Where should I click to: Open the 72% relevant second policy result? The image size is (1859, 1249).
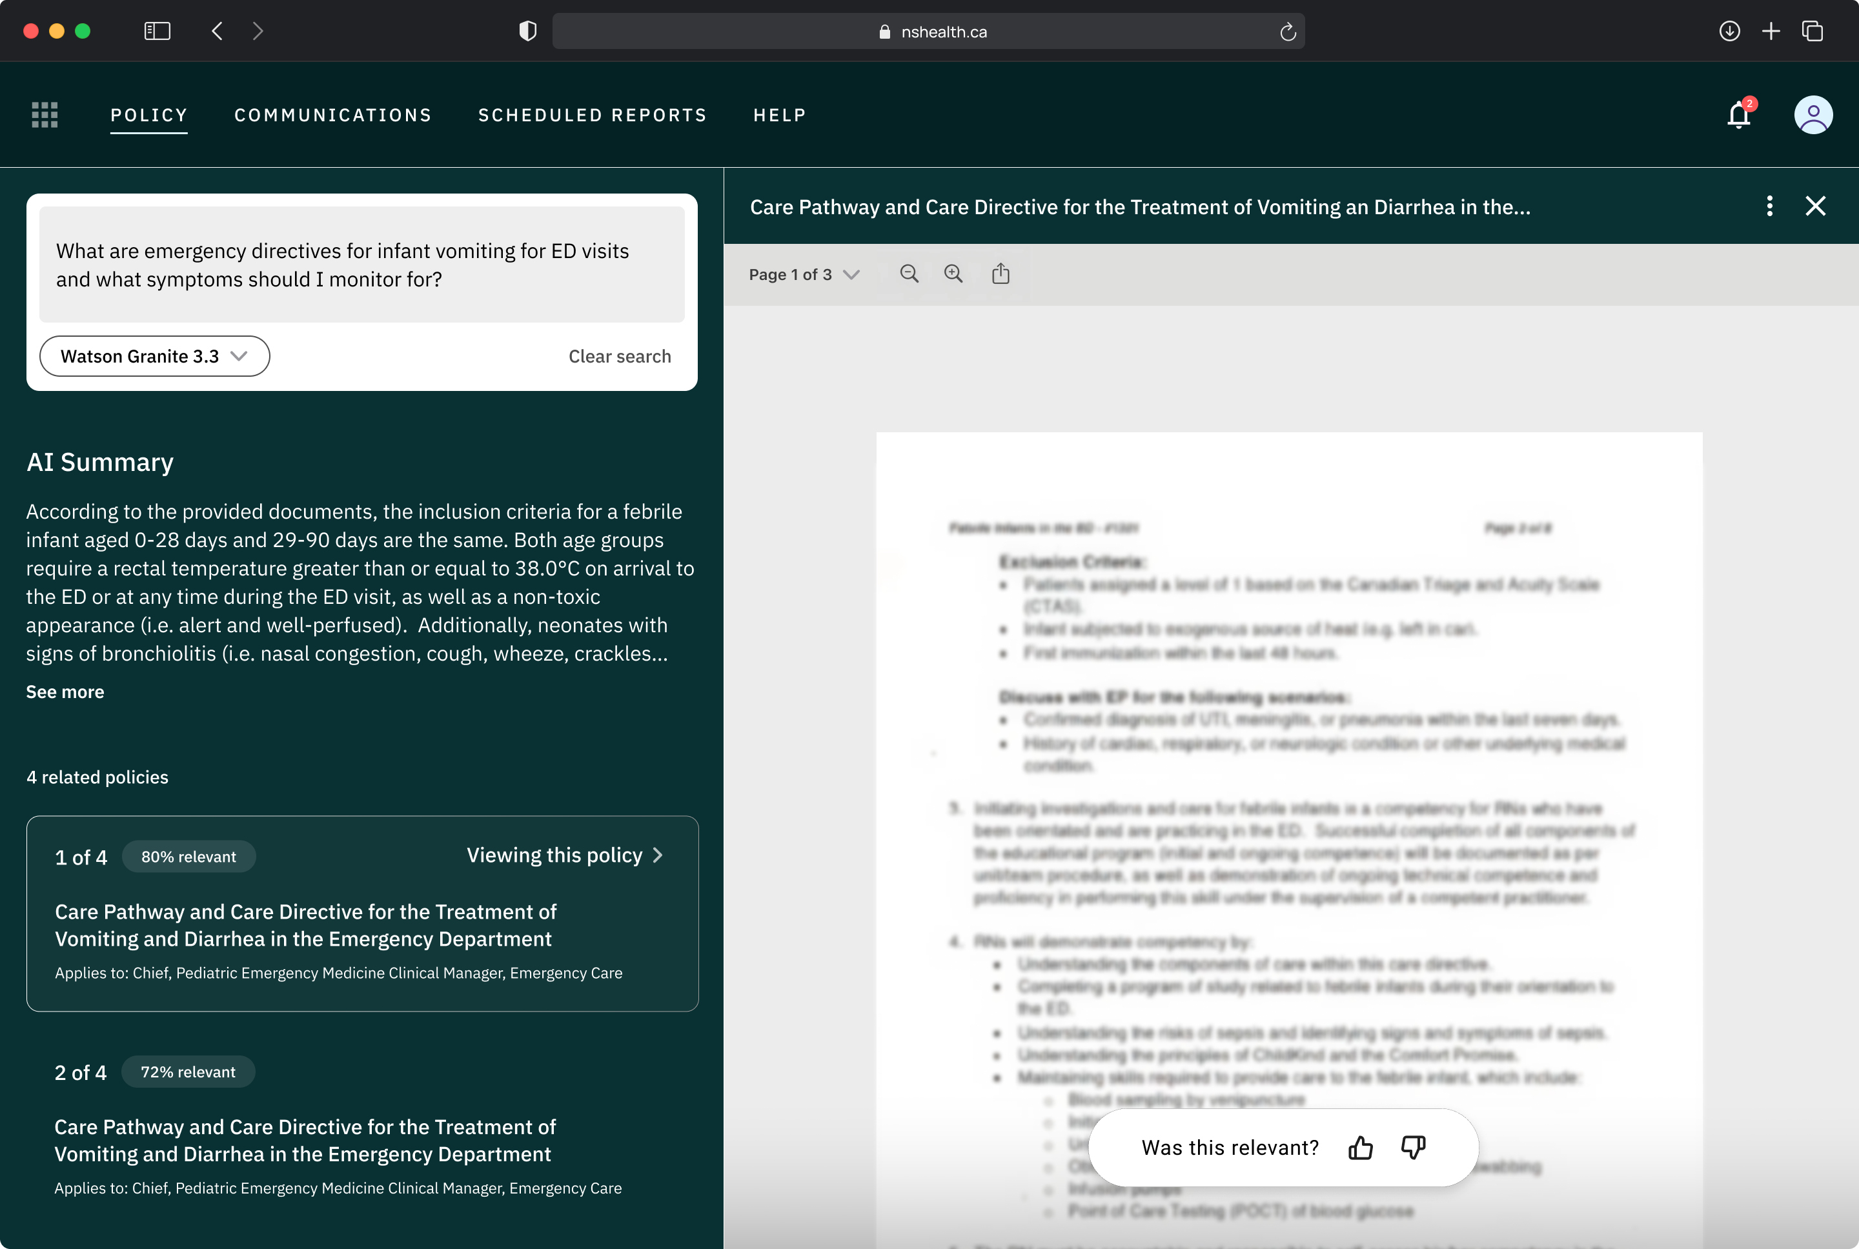(x=305, y=1141)
